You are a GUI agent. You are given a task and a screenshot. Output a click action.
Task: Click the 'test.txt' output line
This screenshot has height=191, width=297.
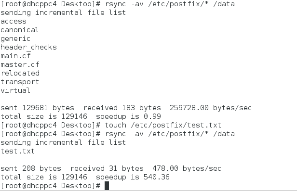coord(18,151)
